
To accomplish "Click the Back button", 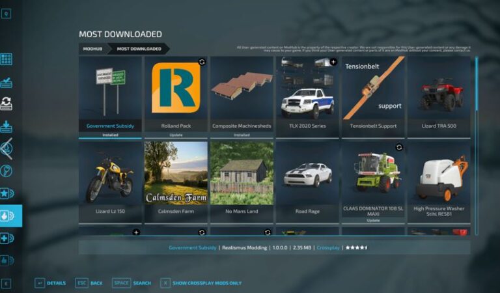I will 89,283.
